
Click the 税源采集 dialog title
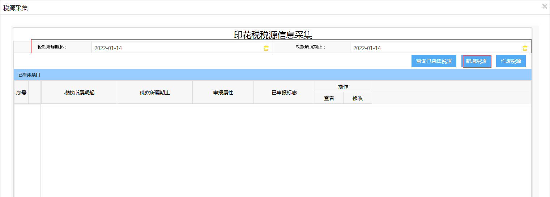pyautogui.click(x=16, y=8)
